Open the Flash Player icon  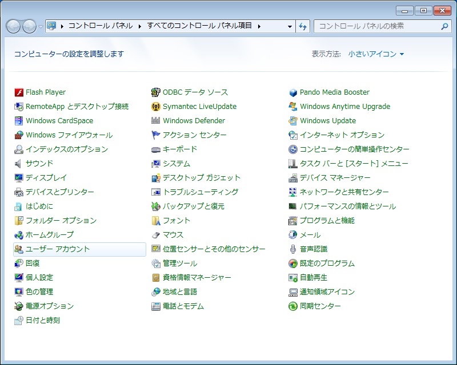coord(19,92)
